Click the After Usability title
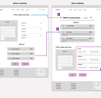This screenshot has height=98, width=101. (78, 3)
